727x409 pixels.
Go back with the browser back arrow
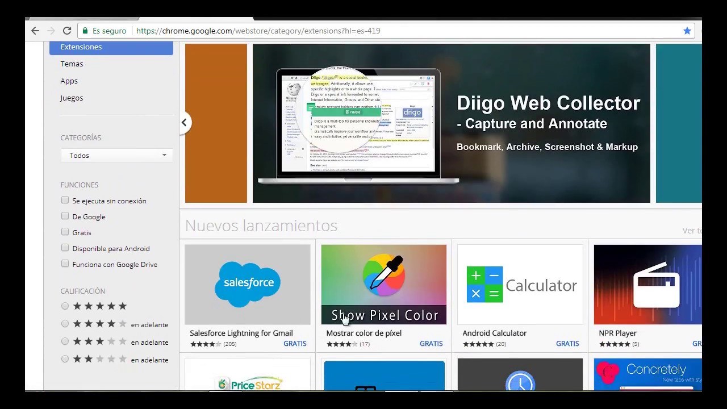[35, 31]
